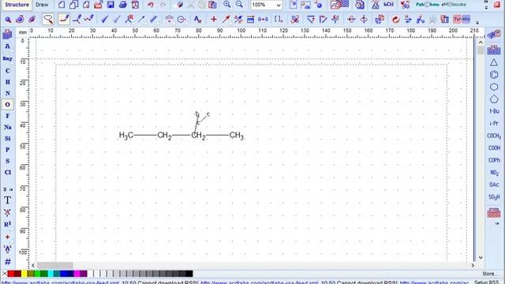505x284 pixels.
Task: Zoom out of the canvas
Action: tap(239, 5)
